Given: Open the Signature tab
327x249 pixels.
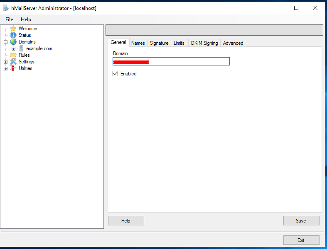Looking at the screenshot, I should pos(159,43).
